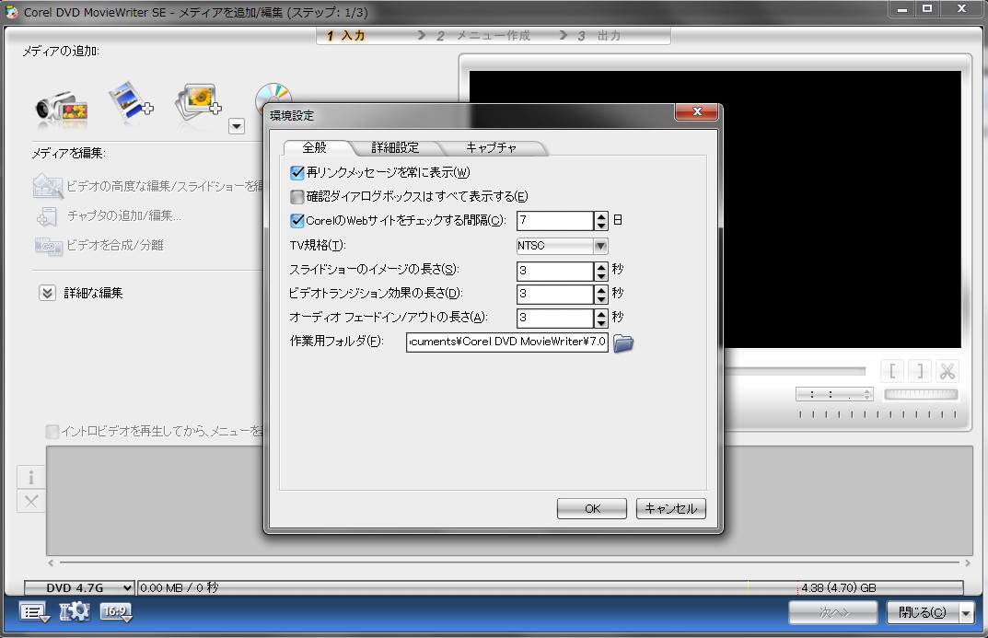Screen dimensions: 988x638
Task: Toggle the intro video playback checkbox
Action: click(x=52, y=432)
